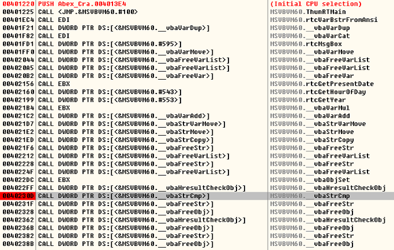394x250 pixels.
Task: Click destination MSVBVM60.__vbaStrVarMove
Action: click(x=318, y=124)
